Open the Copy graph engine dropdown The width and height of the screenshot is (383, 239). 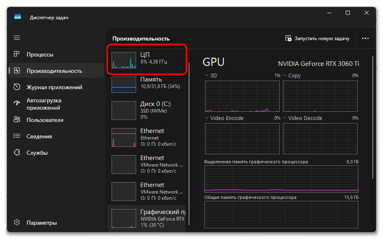pyautogui.click(x=285, y=75)
